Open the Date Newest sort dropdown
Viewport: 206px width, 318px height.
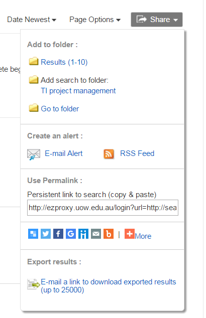pyautogui.click(x=32, y=20)
